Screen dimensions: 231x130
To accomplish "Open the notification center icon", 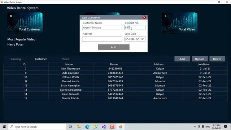I will [226, 127].
